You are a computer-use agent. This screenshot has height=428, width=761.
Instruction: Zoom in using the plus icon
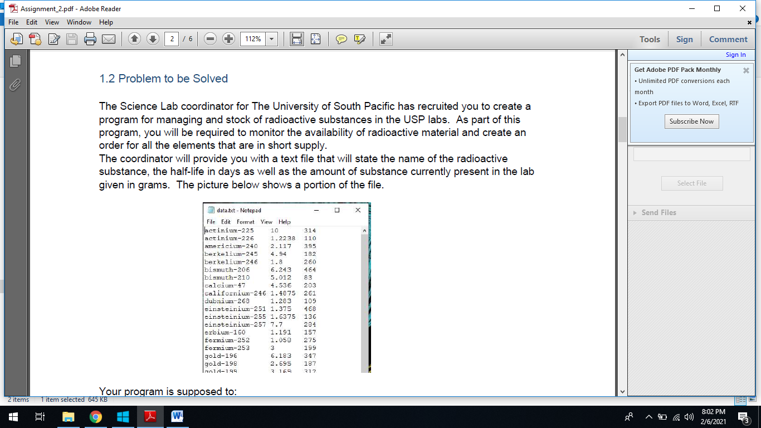pos(228,38)
